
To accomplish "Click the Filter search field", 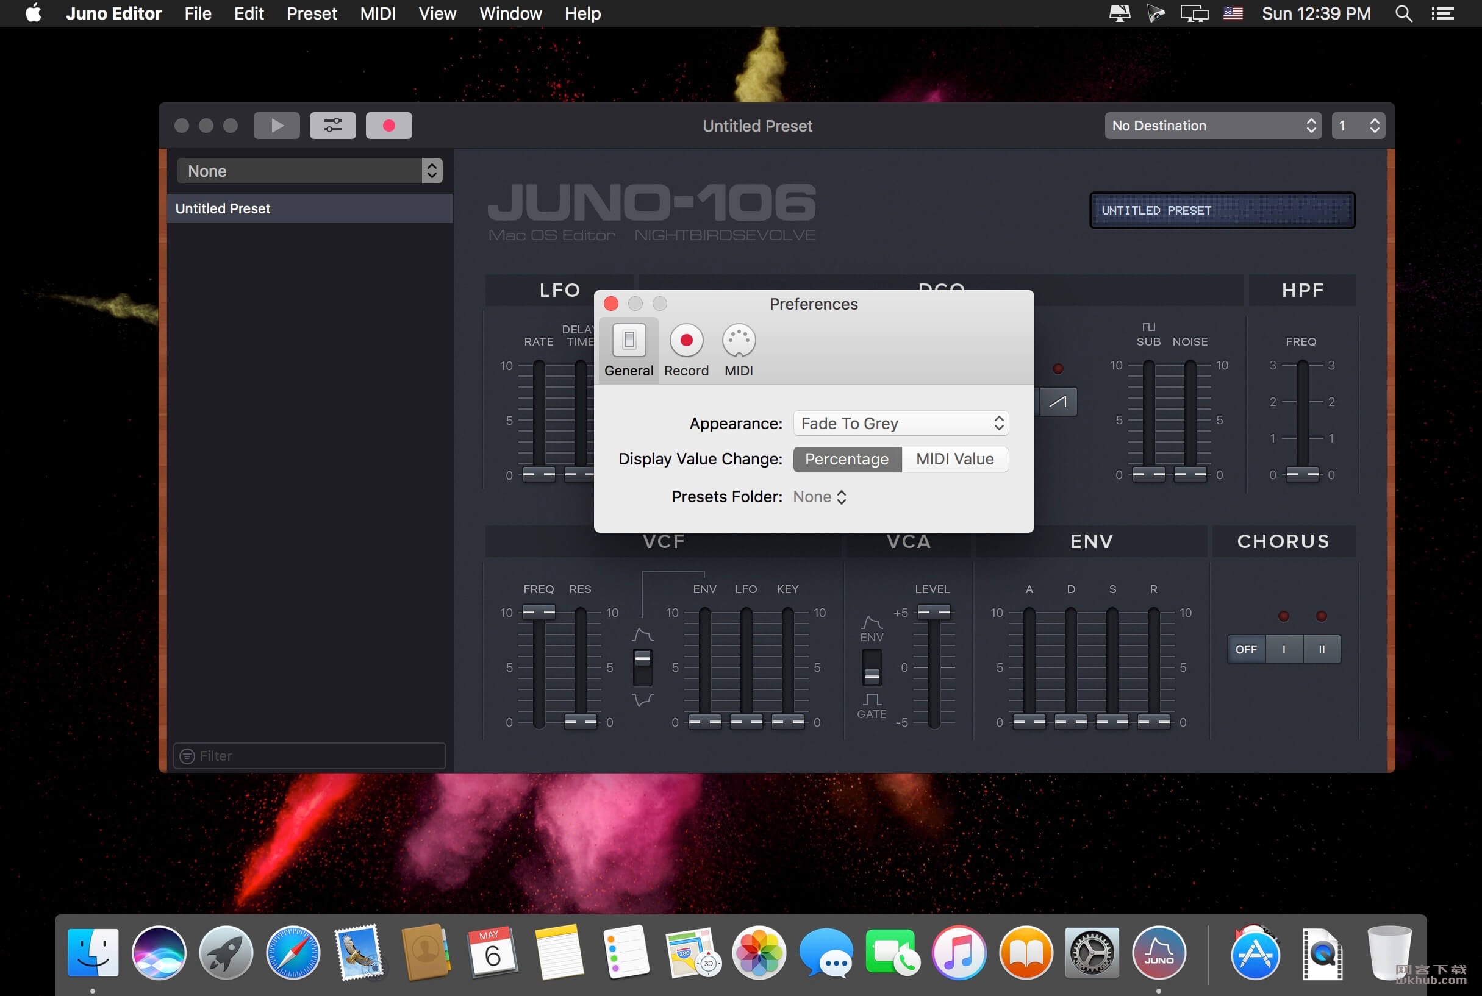I will coord(309,756).
